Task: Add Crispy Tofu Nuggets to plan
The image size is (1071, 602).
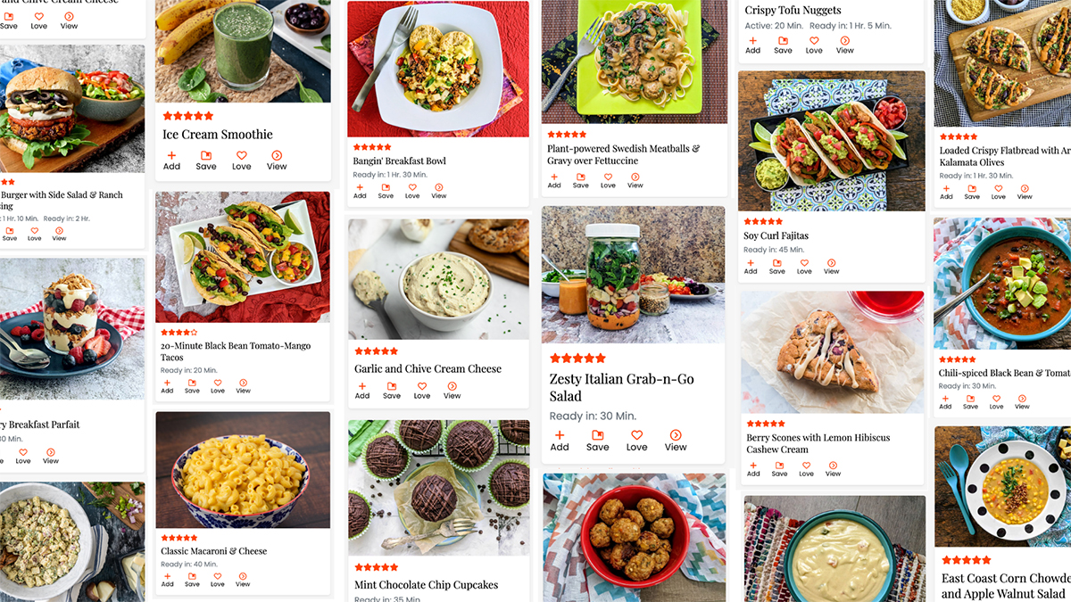Action: coord(753,45)
